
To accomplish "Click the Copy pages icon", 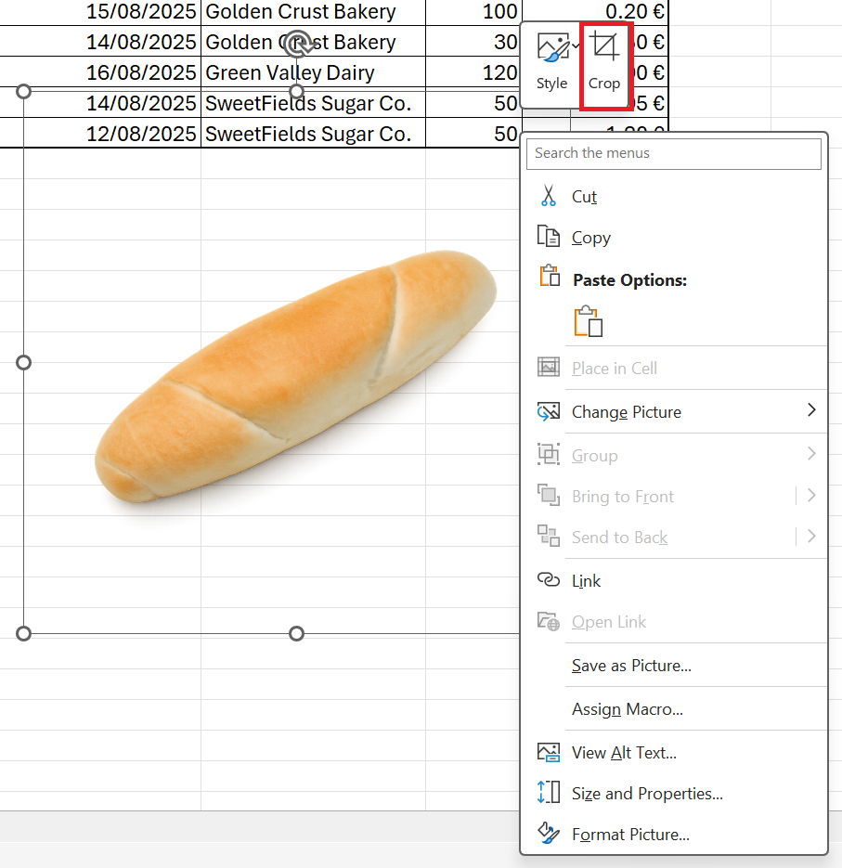I will [x=548, y=237].
